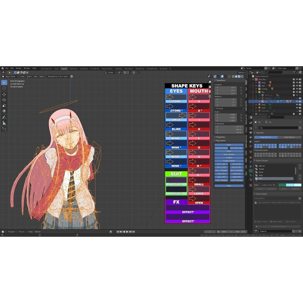The width and height of the screenshot is (303, 303).
Task: Open the Add menu in viewport header
Action: point(36,77)
